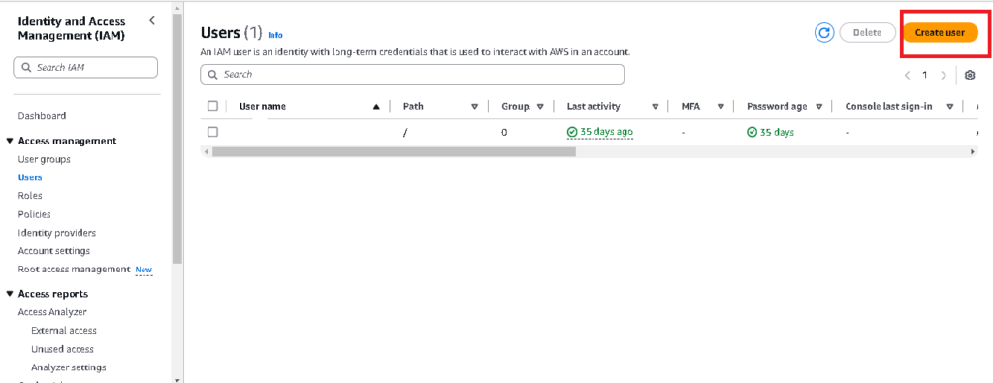This screenshot has height=383, width=993.
Task: Click the refresh users icon
Action: 824,33
